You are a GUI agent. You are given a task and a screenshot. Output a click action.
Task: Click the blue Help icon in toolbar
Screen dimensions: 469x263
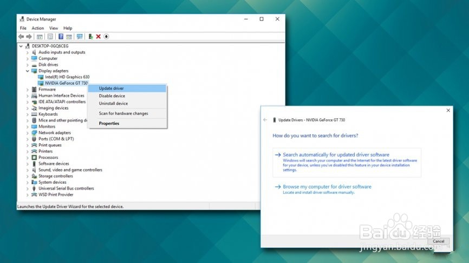tap(61, 36)
